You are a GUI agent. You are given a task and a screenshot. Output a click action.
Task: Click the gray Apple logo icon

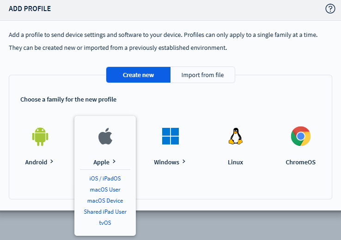[105, 137]
